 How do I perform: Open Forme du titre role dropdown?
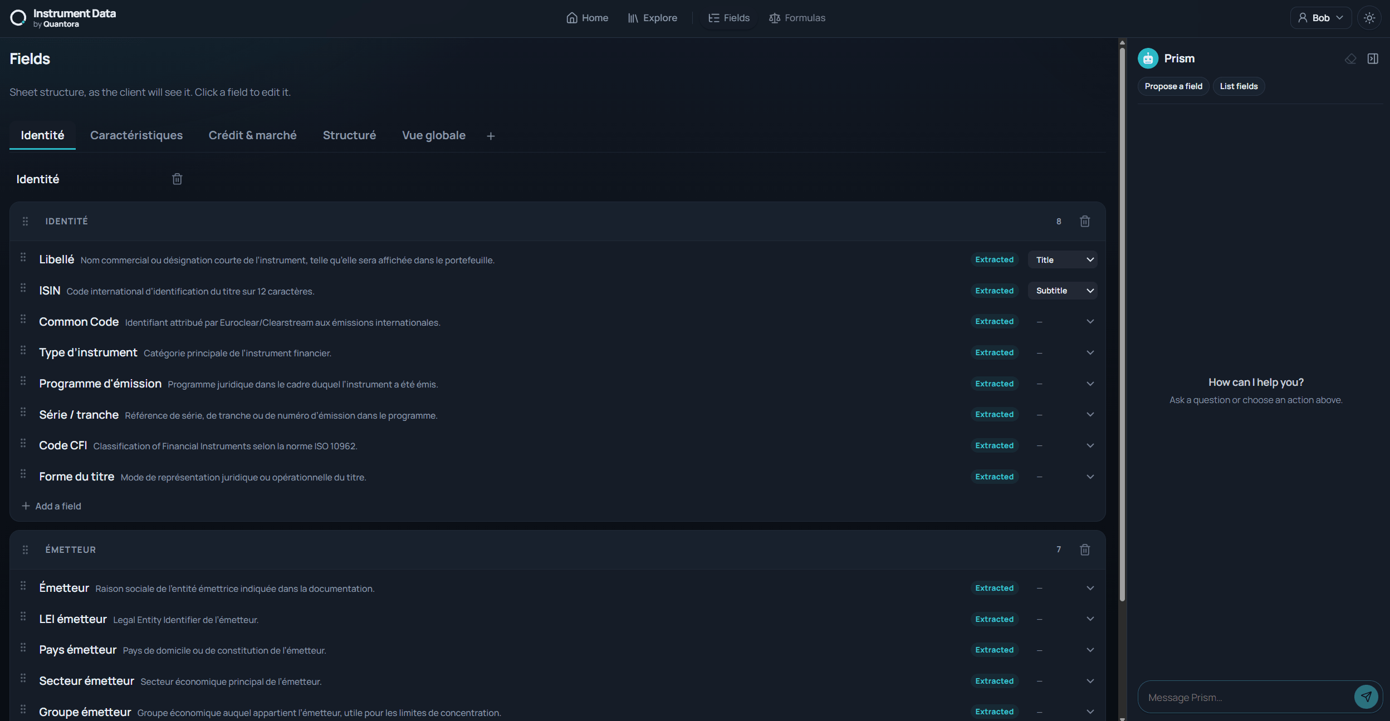coord(1063,477)
